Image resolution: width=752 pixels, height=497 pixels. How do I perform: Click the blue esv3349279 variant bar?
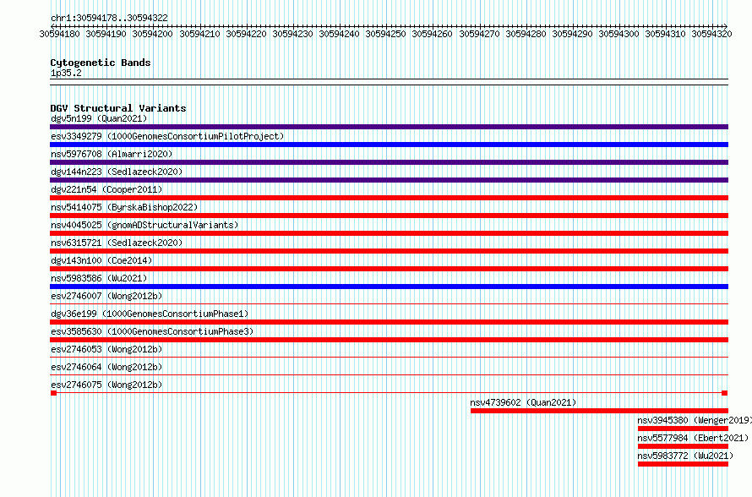click(389, 145)
